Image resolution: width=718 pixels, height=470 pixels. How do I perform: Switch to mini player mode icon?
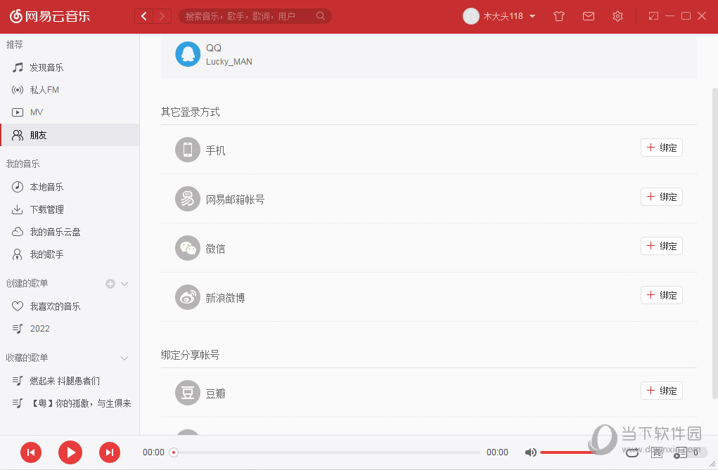pos(653,16)
